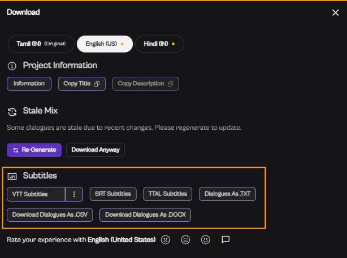Image resolution: width=347 pixels, height=258 pixels.
Task: Close the Download dialog
Action: 335,12
